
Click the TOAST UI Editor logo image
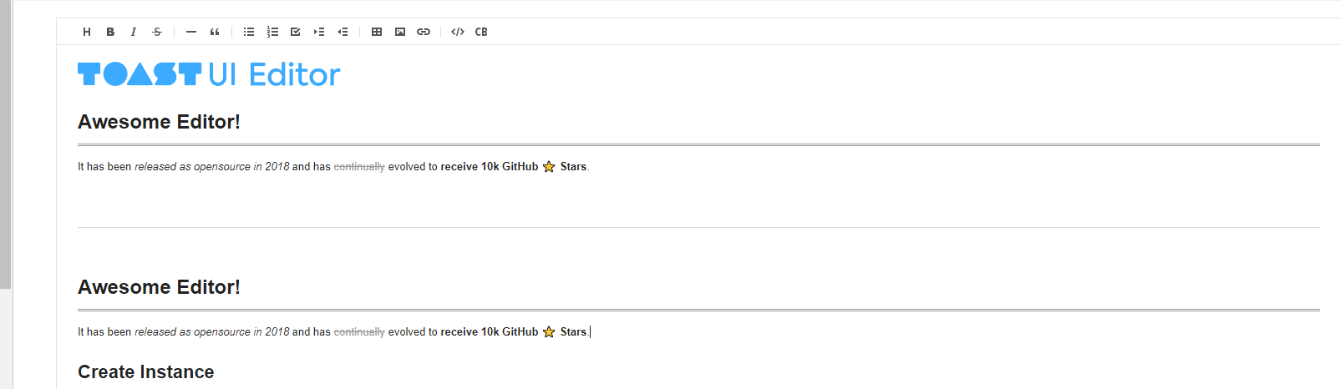click(x=209, y=74)
